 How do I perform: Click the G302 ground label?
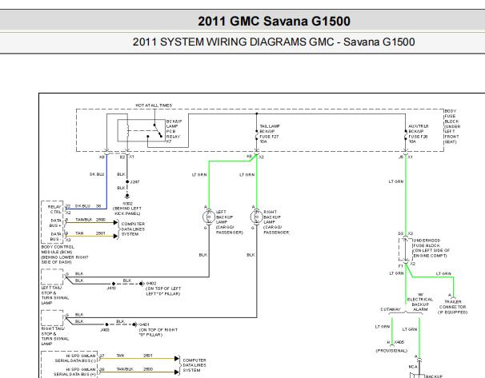(x=128, y=204)
